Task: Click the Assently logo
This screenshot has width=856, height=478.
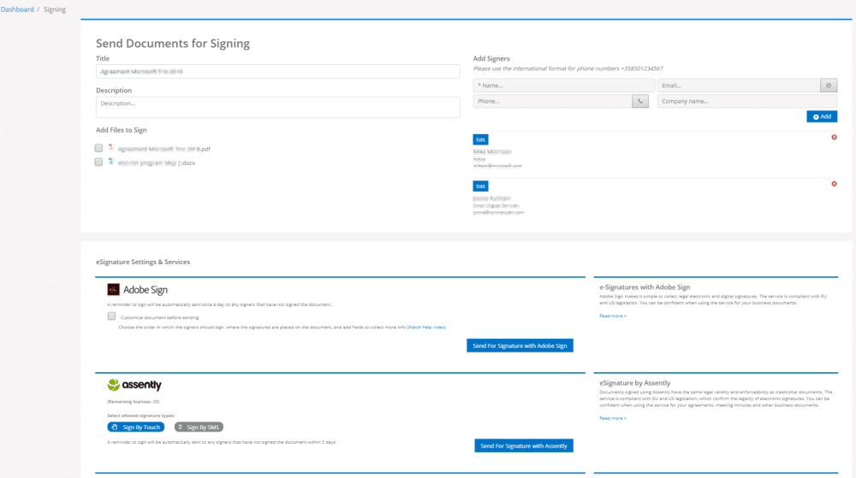Action: (x=134, y=385)
